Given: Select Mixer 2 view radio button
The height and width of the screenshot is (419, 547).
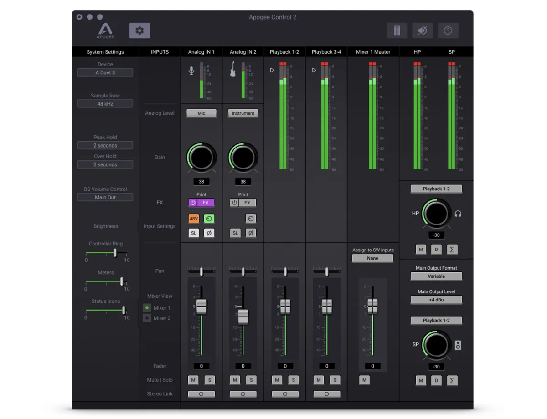Looking at the screenshot, I should click(x=147, y=318).
